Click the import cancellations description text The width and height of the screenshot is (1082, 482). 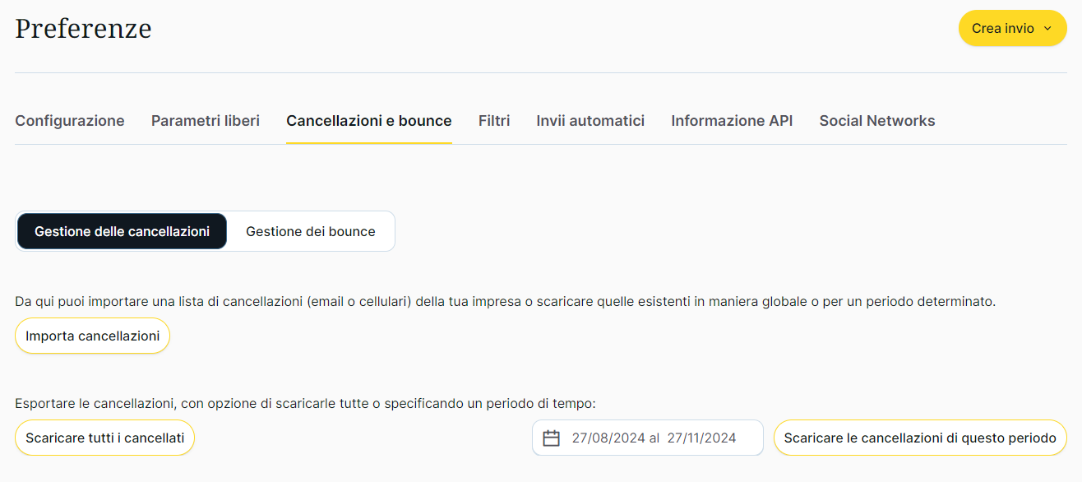[x=505, y=302]
